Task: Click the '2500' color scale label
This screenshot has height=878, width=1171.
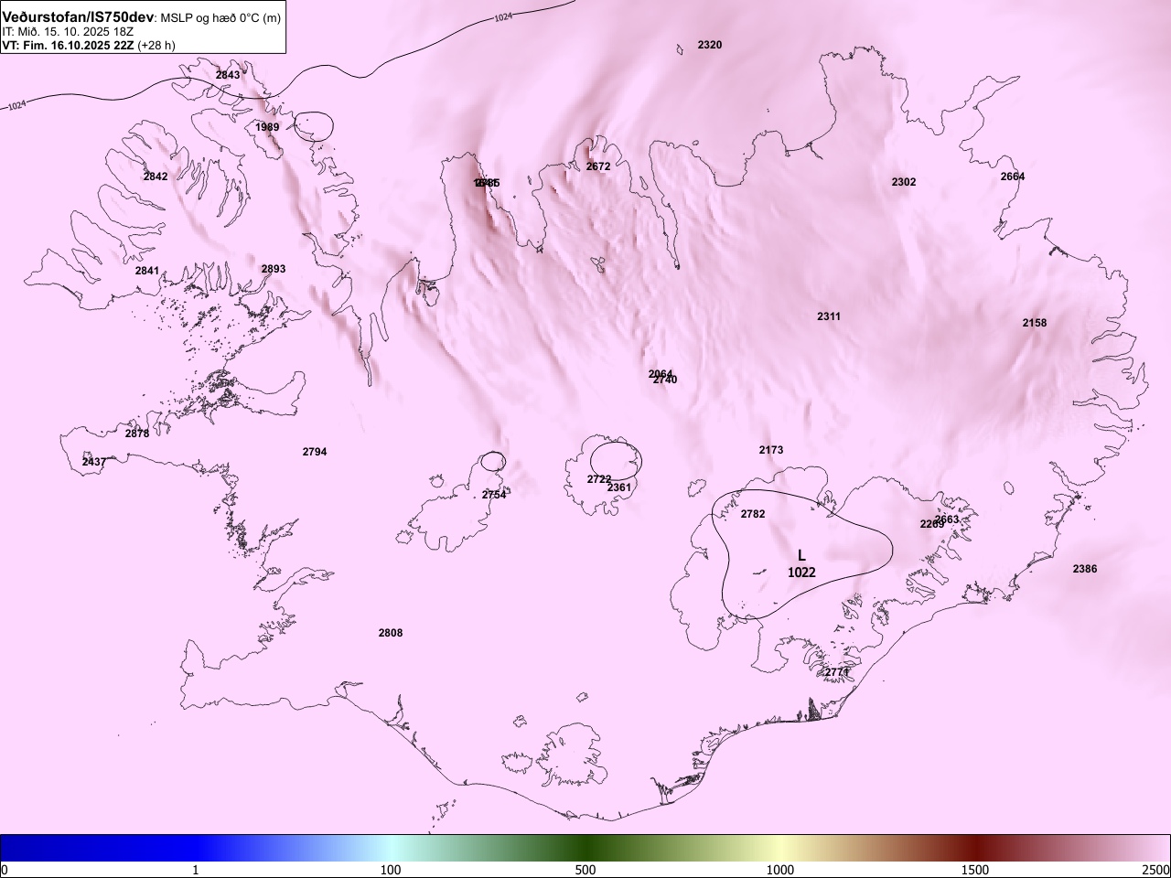Action: click(1156, 869)
